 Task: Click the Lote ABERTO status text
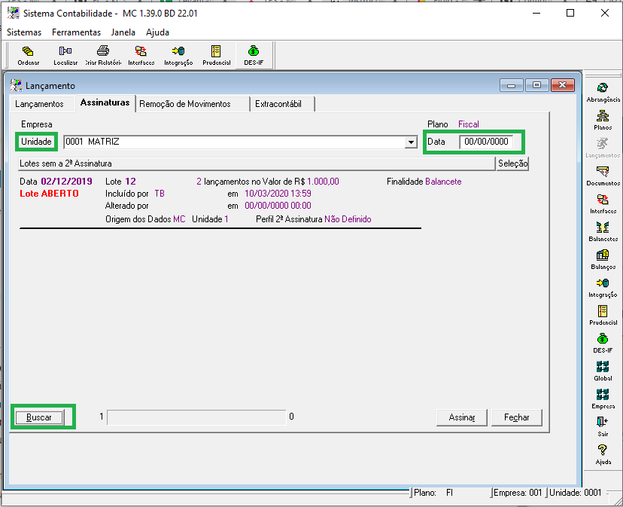(49, 194)
